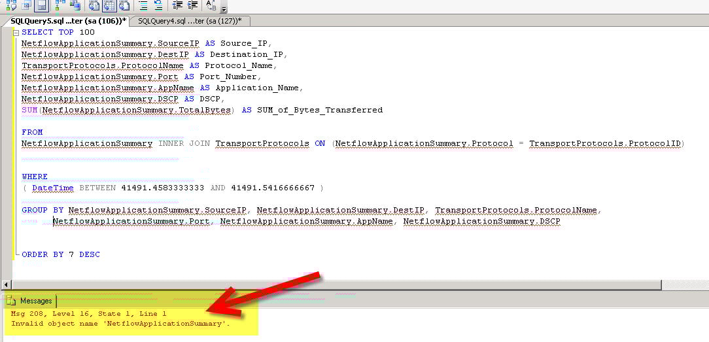Click Increase Indent icon
This screenshot has width=709, height=342.
coord(193,5)
